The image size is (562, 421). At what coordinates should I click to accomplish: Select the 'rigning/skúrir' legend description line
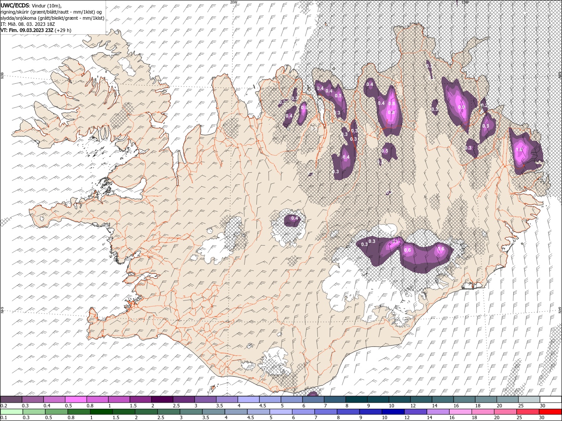pos(51,11)
